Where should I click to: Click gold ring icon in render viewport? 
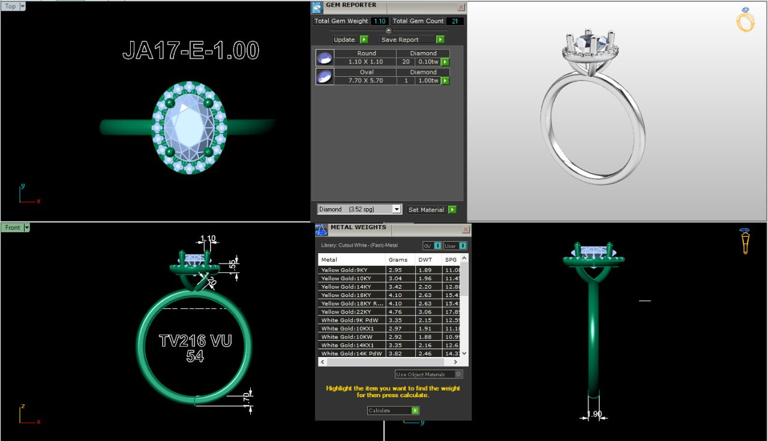(745, 19)
